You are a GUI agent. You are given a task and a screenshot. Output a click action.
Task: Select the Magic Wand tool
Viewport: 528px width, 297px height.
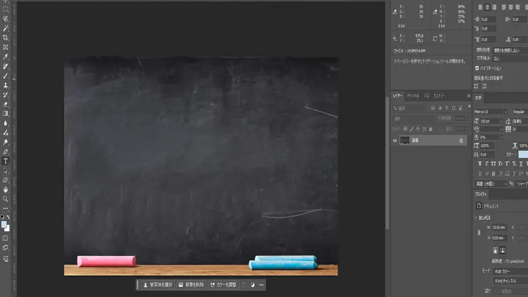point(6,28)
